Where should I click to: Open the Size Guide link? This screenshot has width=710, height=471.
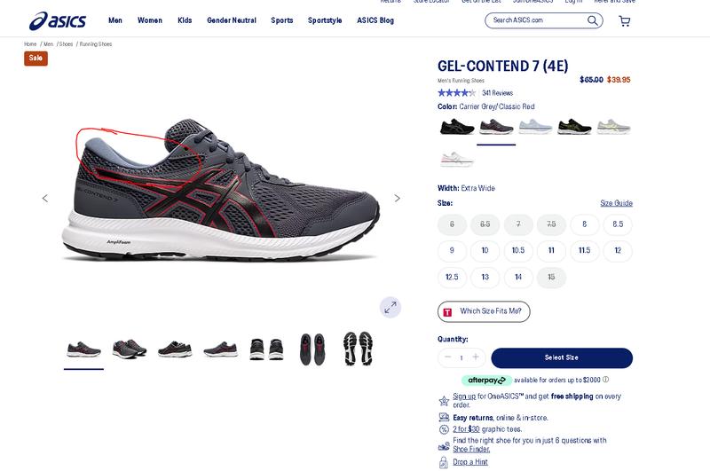click(616, 203)
